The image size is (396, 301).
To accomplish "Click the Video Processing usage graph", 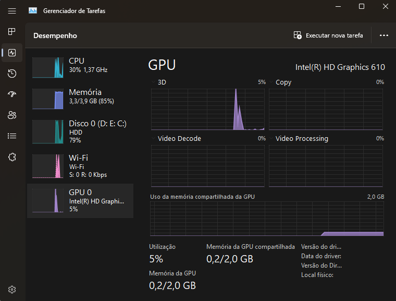I will (326, 166).
